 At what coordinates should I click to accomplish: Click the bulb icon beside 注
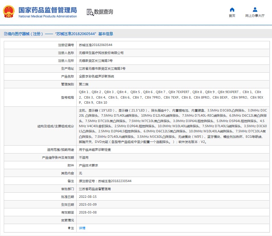pos(69,228)
